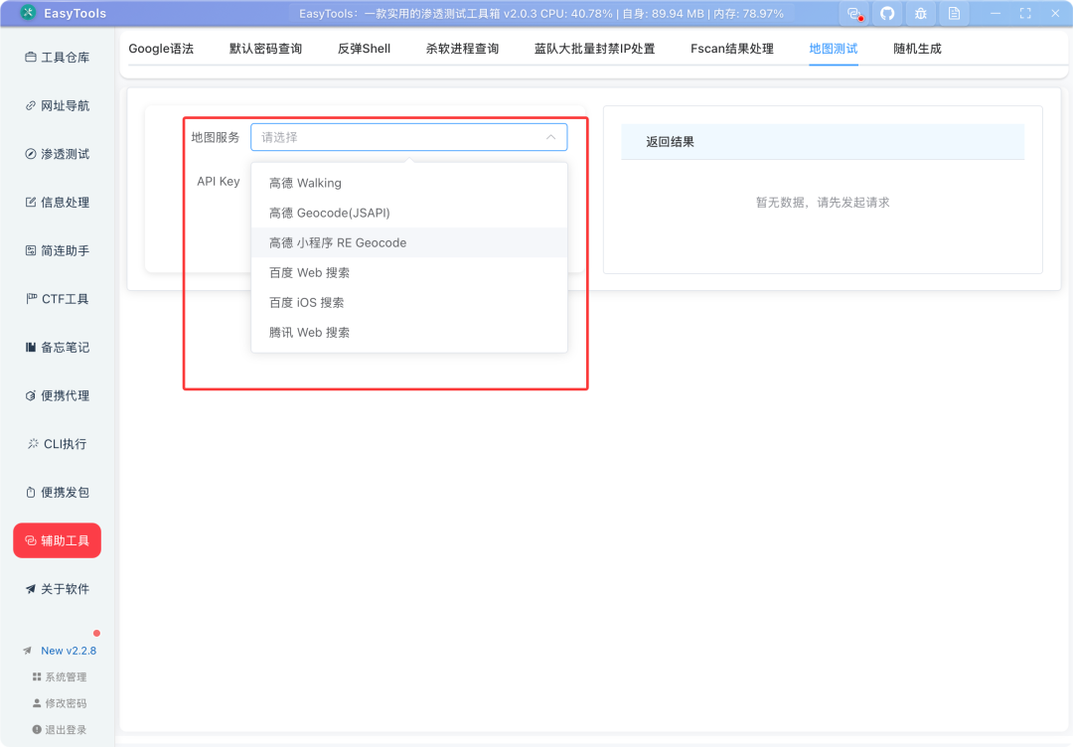Open the Fscan结果处理 tab
The width and height of the screenshot is (1073, 747).
[732, 49]
